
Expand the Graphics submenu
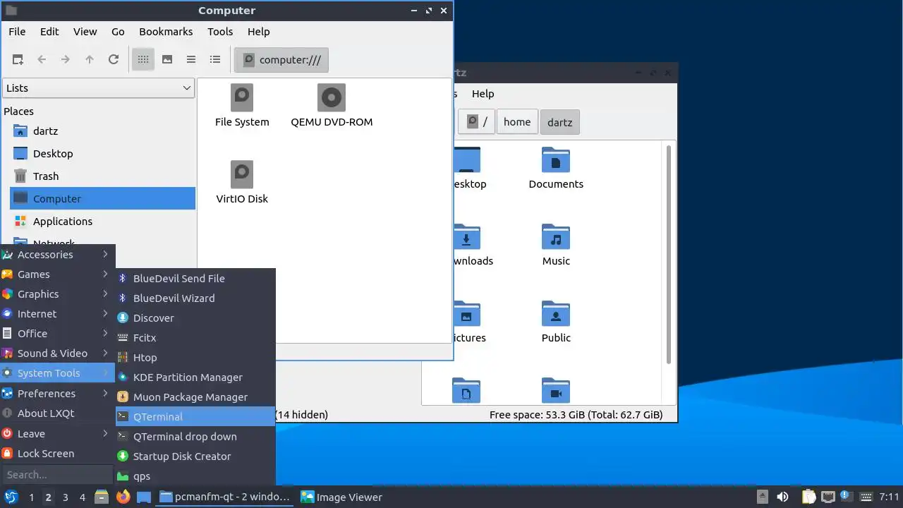coord(57,294)
